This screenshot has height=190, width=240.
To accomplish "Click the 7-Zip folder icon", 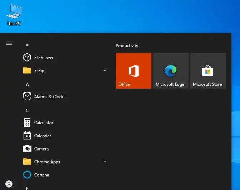I will pos(27,70).
